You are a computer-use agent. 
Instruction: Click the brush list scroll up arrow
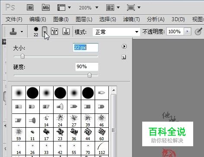click(114, 90)
